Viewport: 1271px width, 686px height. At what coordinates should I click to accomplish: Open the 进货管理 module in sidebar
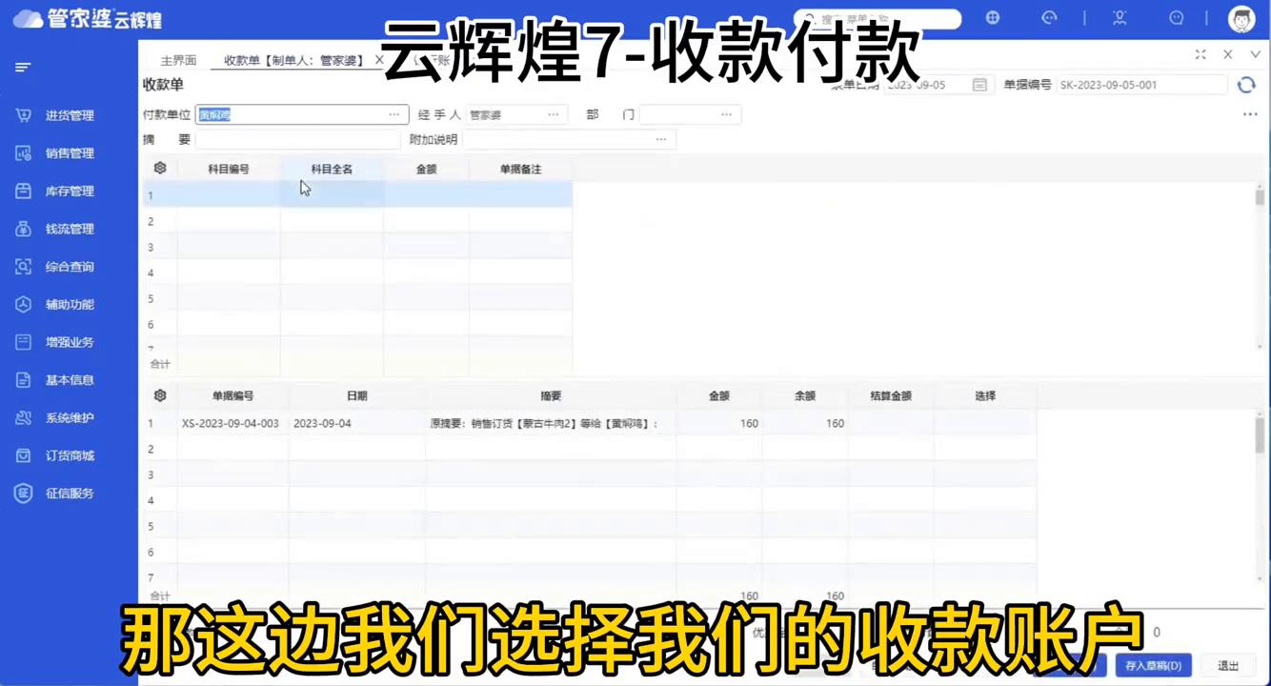tap(68, 115)
